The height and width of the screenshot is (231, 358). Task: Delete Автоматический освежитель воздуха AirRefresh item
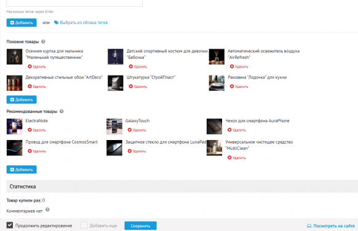click(239, 66)
